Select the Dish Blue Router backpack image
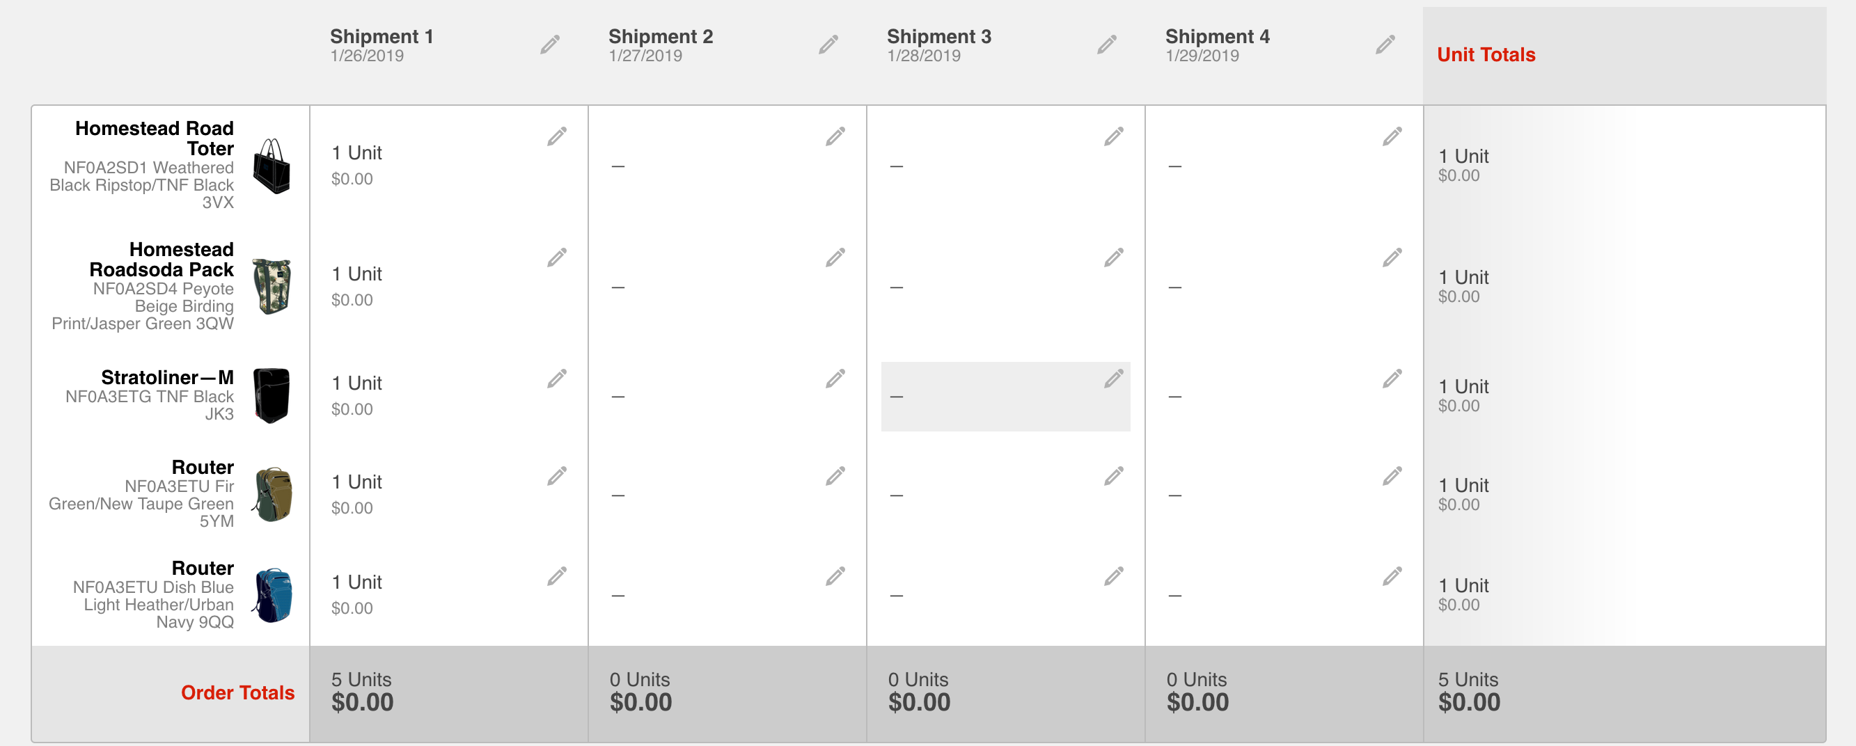The width and height of the screenshot is (1856, 746). (x=273, y=596)
